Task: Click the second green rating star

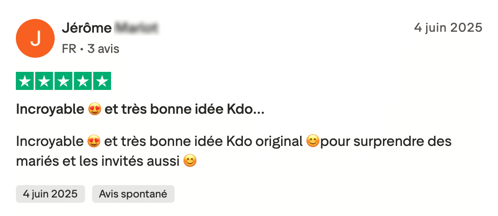Action: (x=45, y=81)
